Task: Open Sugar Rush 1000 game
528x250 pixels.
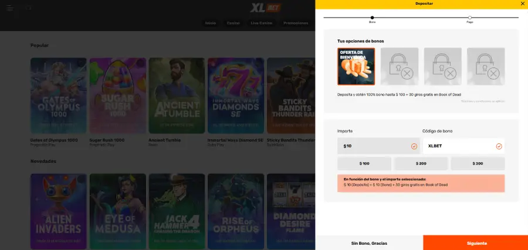Action: point(117,96)
